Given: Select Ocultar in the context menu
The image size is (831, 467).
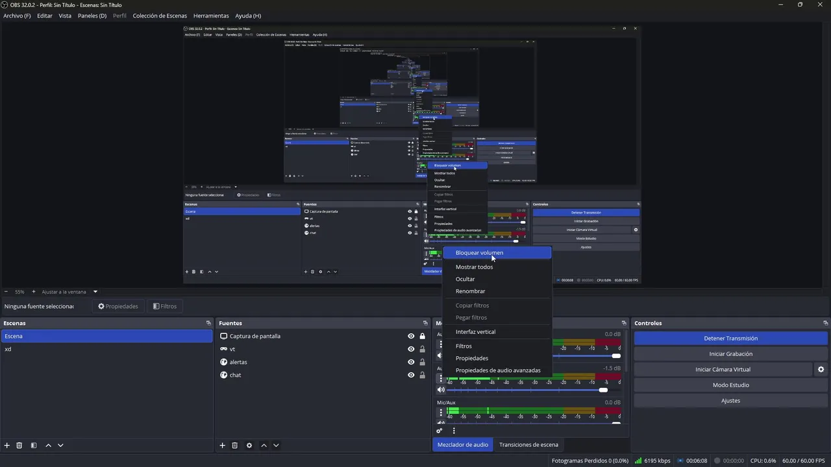Looking at the screenshot, I should pos(497,279).
